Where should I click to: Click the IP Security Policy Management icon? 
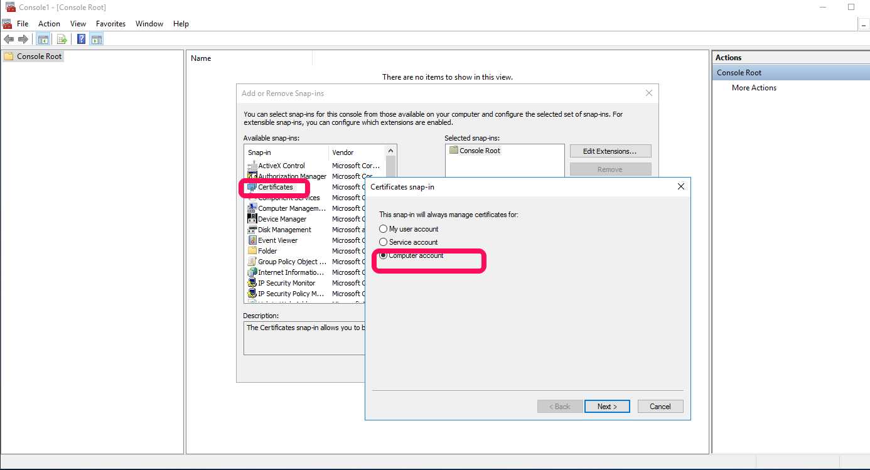pos(252,294)
